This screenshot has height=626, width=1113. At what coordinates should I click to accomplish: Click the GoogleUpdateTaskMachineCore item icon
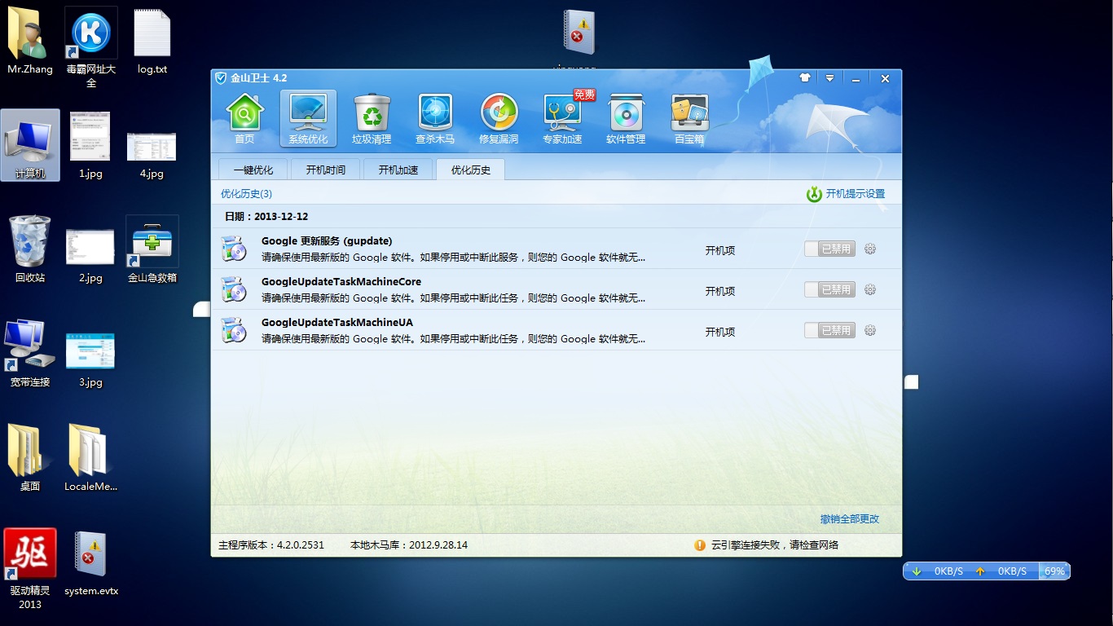[234, 289]
